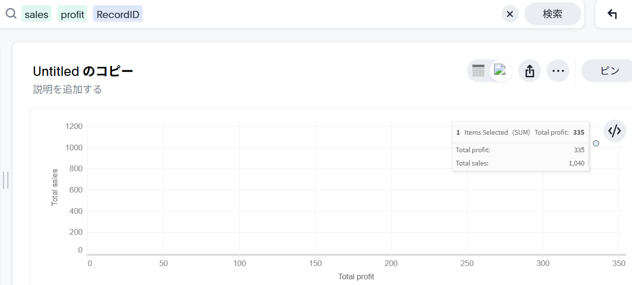Click the ピン pin button
The height and width of the screenshot is (285, 632).
pyautogui.click(x=609, y=71)
